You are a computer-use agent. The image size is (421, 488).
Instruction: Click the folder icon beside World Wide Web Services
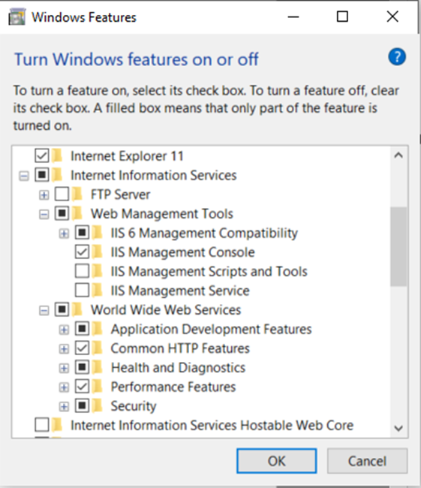77,309
